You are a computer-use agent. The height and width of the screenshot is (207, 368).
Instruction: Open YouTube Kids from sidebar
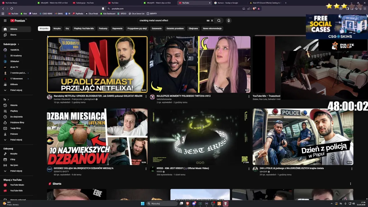tap(16, 191)
